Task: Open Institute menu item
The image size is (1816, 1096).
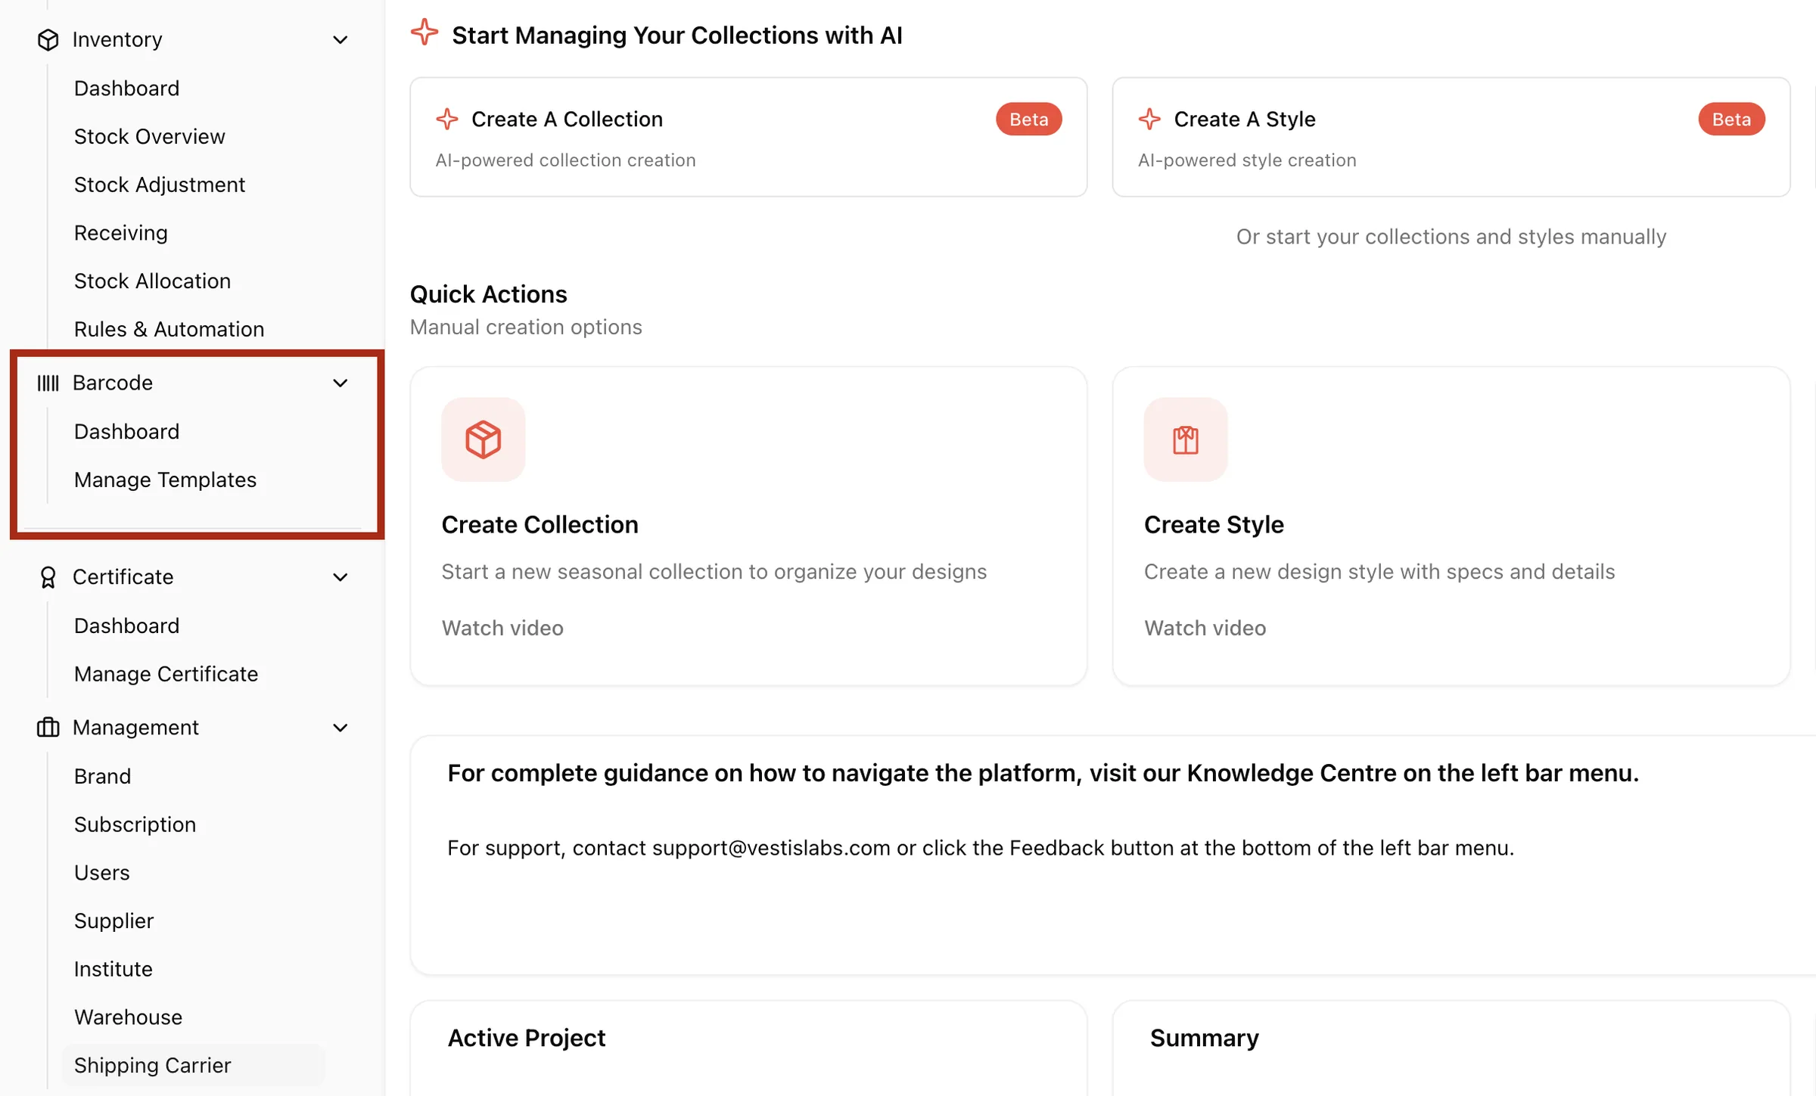Action: coord(113,969)
